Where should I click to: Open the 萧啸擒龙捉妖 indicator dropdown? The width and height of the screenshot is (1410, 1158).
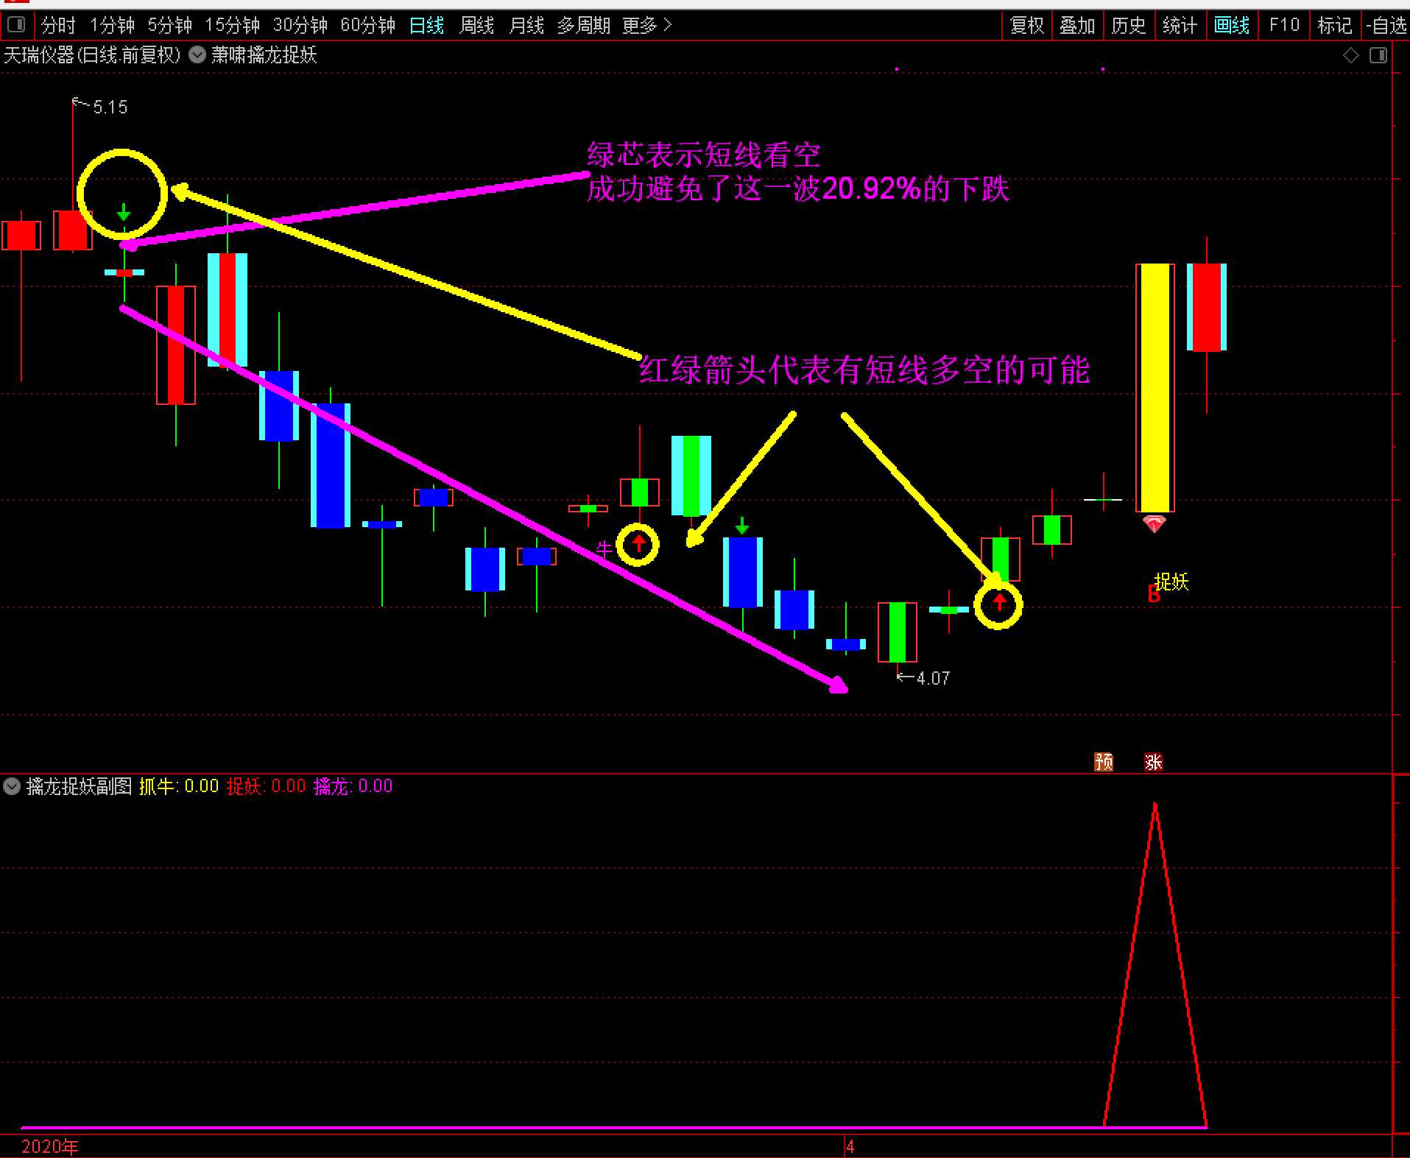point(197,55)
